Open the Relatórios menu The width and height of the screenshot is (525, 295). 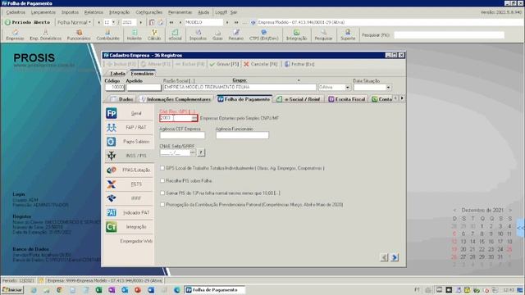pos(94,12)
